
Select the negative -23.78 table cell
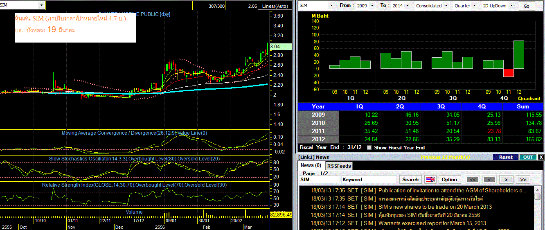pos(482,131)
